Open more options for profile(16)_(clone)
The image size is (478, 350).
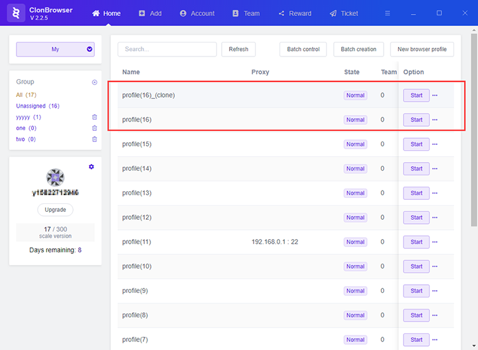coord(436,96)
